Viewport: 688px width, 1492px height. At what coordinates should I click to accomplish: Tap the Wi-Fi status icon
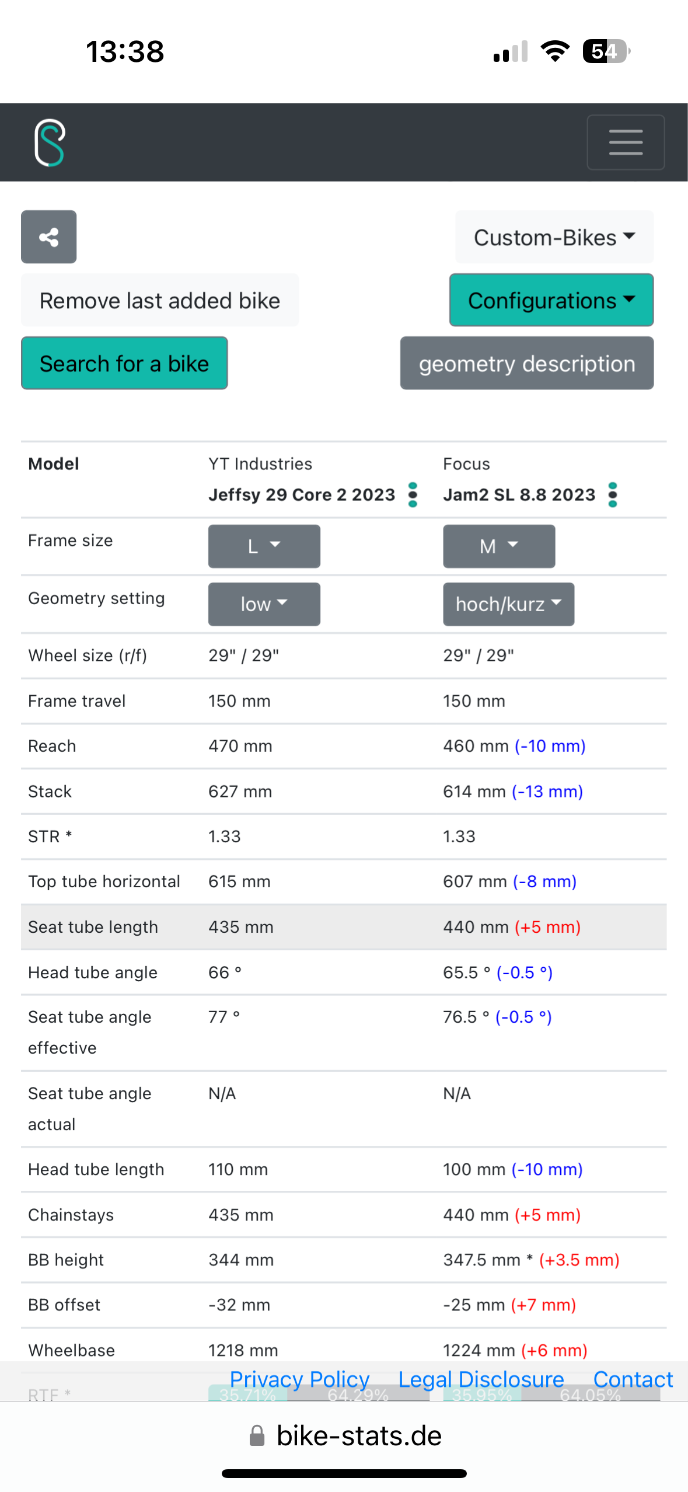555,51
